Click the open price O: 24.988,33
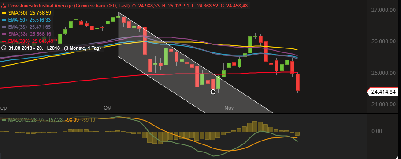 (x=146, y=6)
